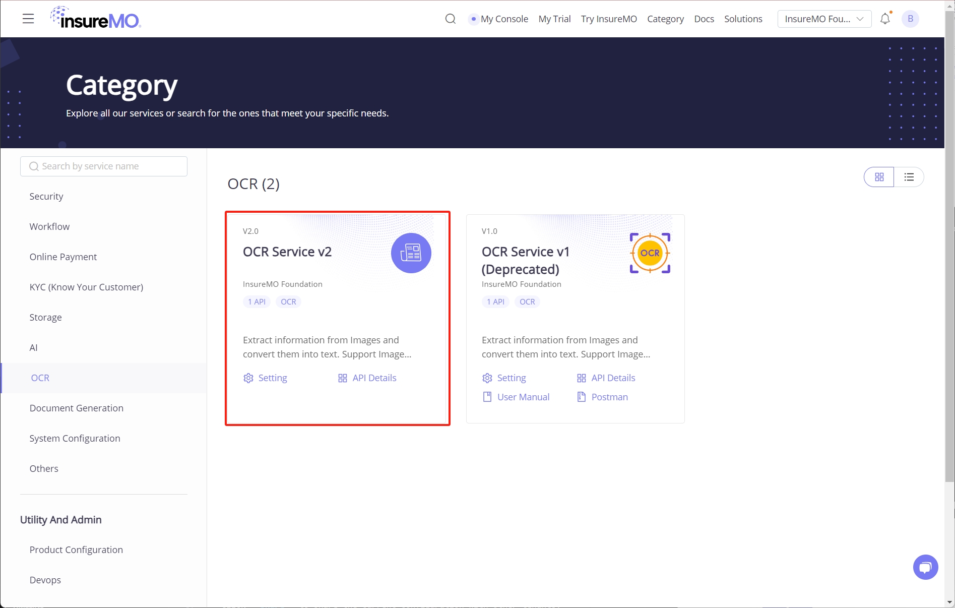The image size is (955, 608).
Task: Click the Postman file icon
Action: pos(582,397)
